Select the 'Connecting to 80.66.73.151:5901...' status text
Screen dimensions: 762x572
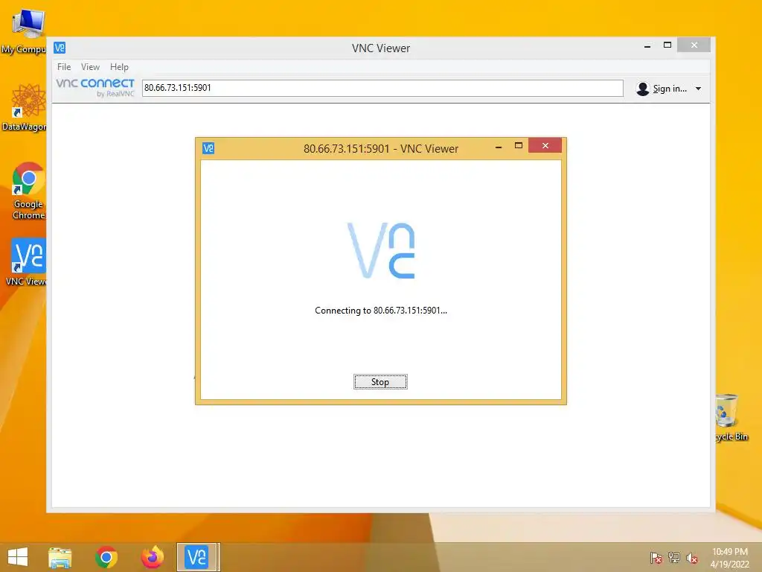[381, 311]
